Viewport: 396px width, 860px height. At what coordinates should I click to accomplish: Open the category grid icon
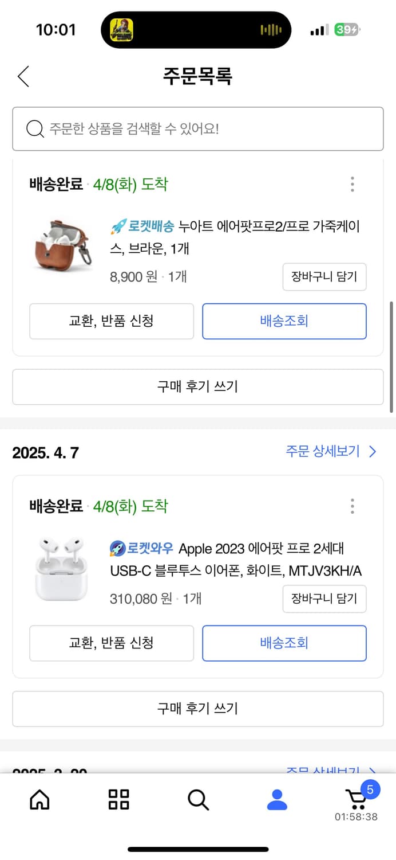point(118,799)
